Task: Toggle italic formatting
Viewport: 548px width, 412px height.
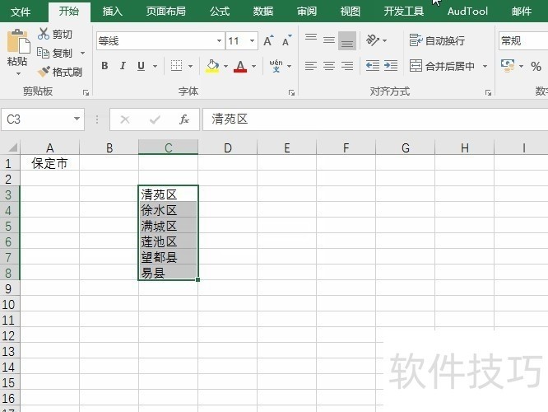Action: [123, 66]
